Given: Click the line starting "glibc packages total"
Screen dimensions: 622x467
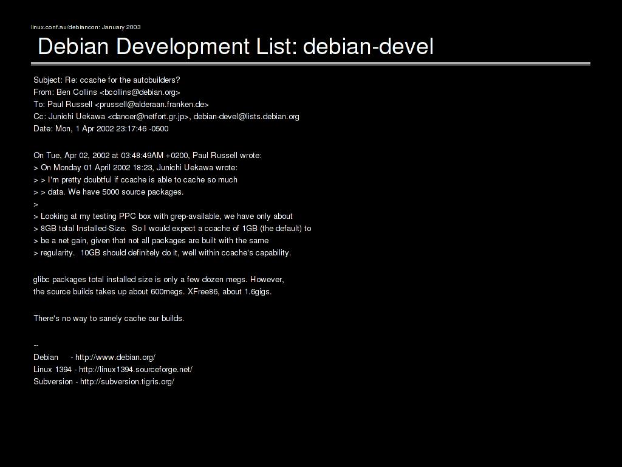Looking at the screenshot, I should [159, 279].
